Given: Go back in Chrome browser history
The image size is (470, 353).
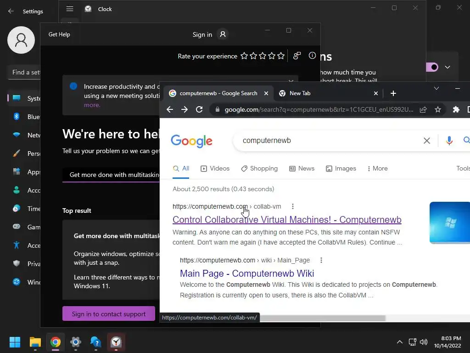Looking at the screenshot, I should tap(170, 109).
